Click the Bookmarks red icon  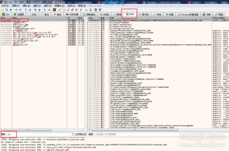pos(72,10)
